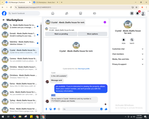The width and height of the screenshot is (149, 119).
Task: Click the Search Facebook field
Action: (24, 13)
